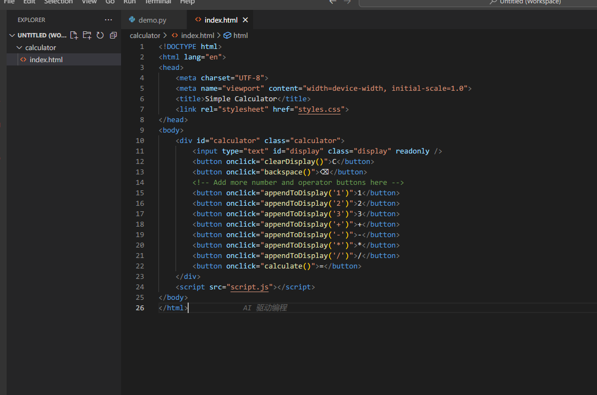Click the styles.css link in code

coord(319,109)
